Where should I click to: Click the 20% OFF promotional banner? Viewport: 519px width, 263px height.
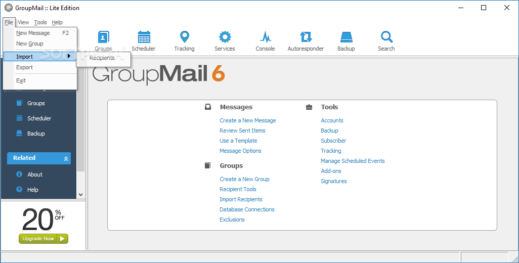pyautogui.click(x=44, y=220)
